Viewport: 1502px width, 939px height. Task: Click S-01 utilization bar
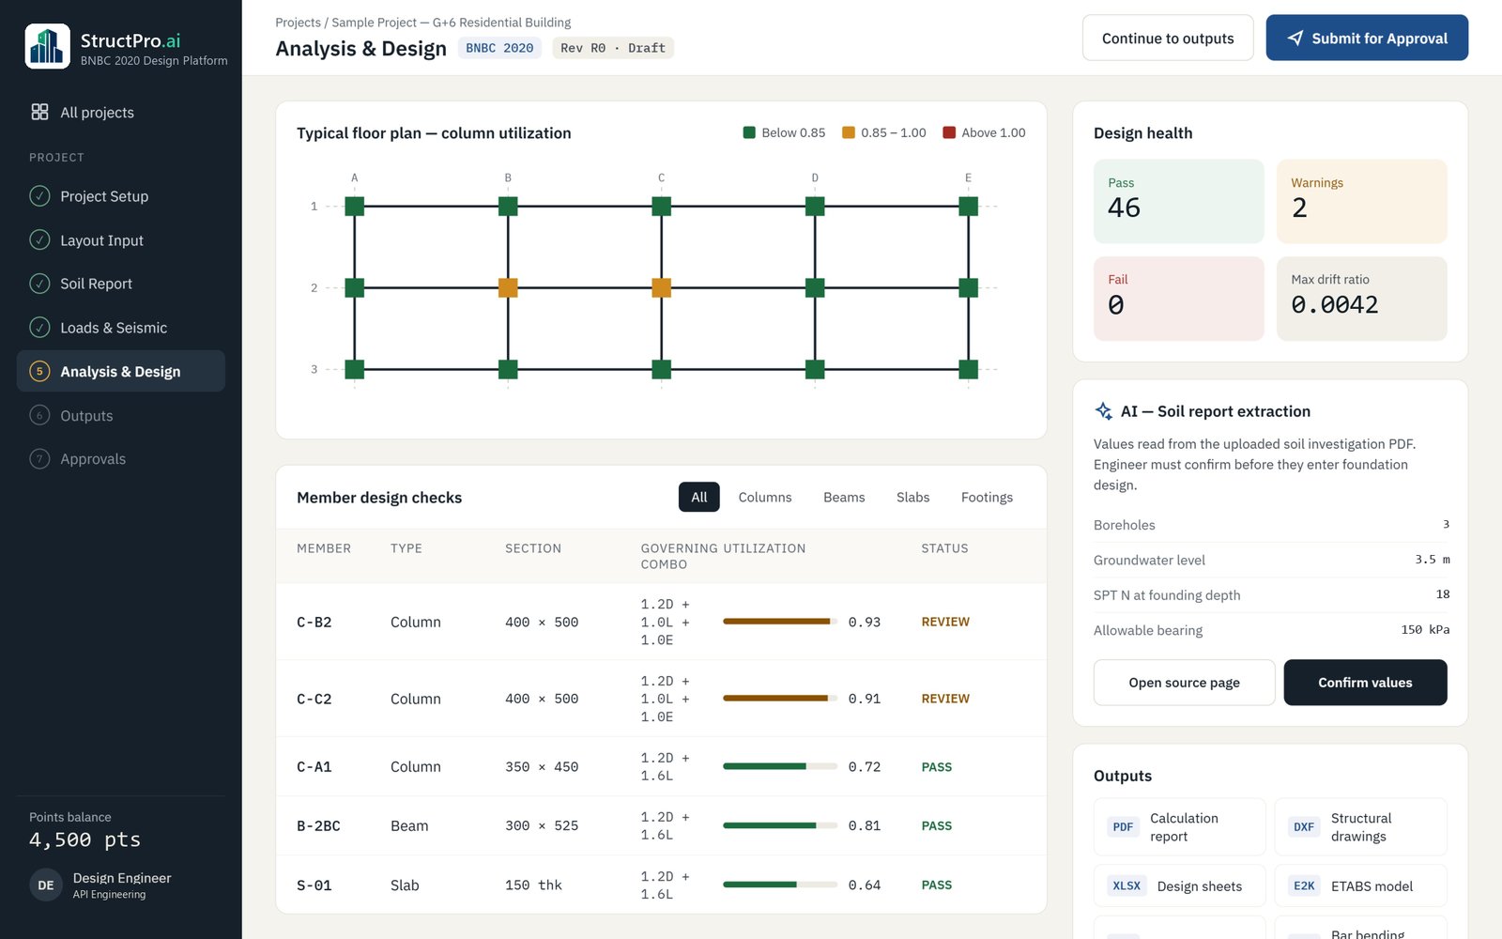click(x=780, y=885)
